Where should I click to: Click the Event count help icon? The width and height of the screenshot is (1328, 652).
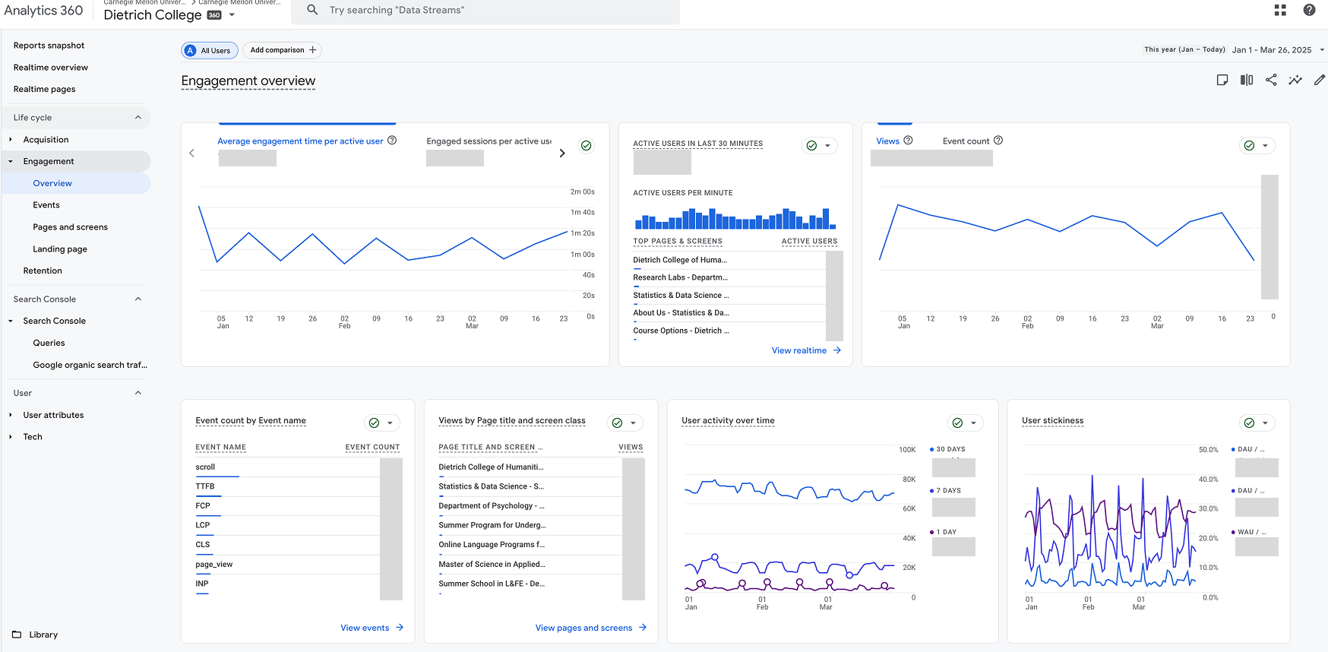(x=998, y=141)
